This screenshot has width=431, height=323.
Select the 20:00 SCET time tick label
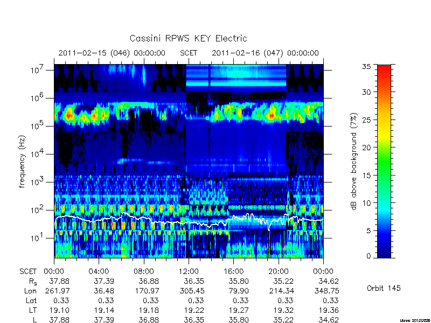278,272
